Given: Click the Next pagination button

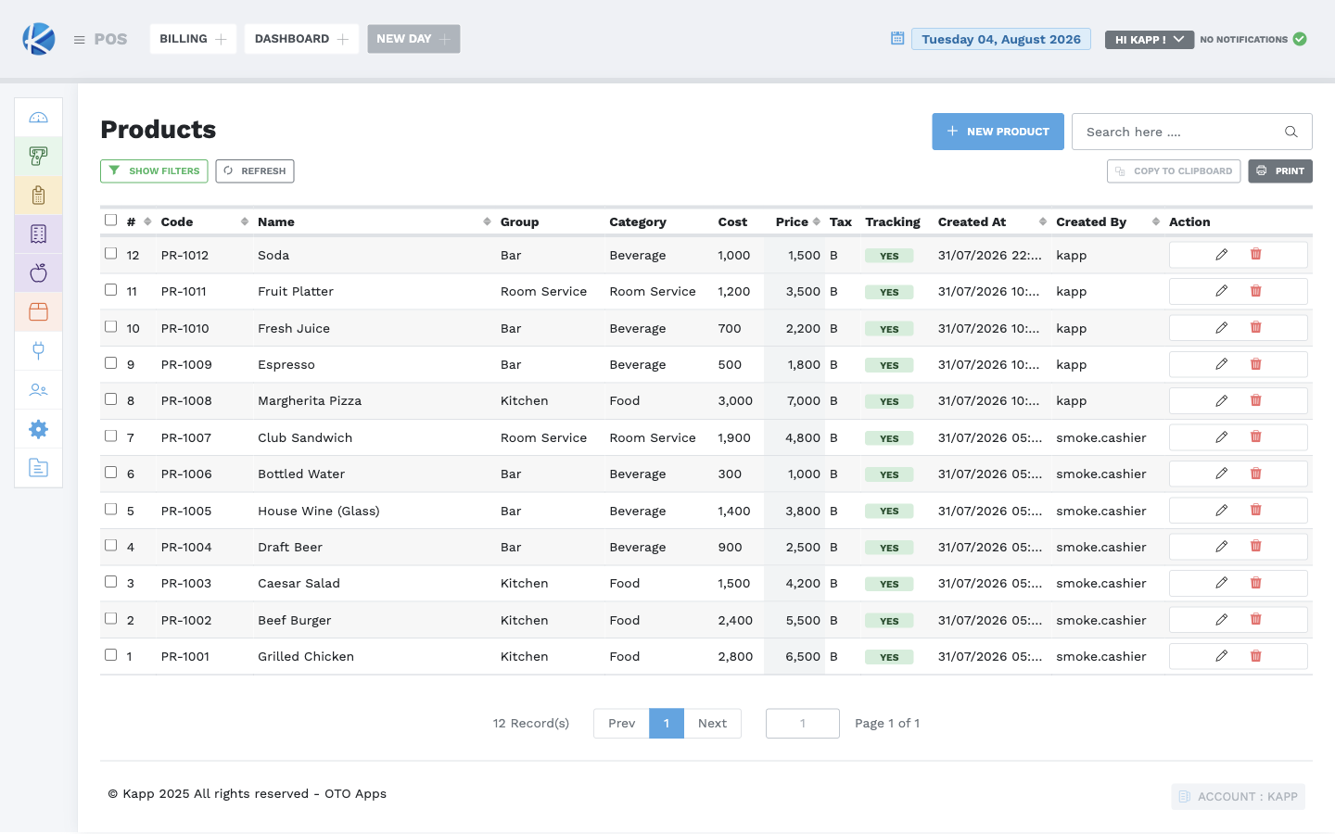Looking at the screenshot, I should pyautogui.click(x=713, y=724).
